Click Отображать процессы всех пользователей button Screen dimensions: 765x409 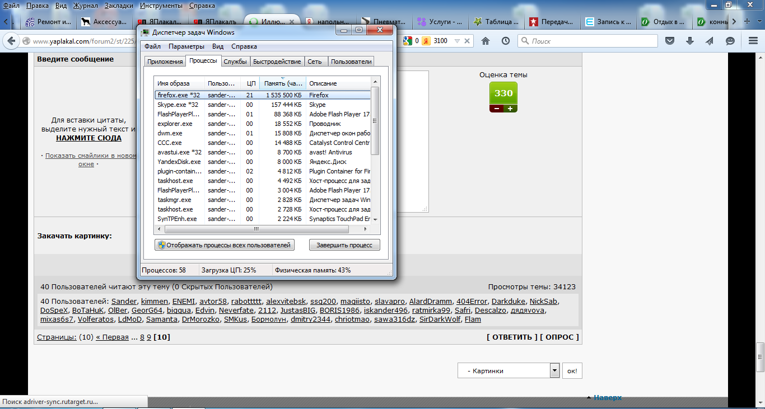click(x=224, y=245)
